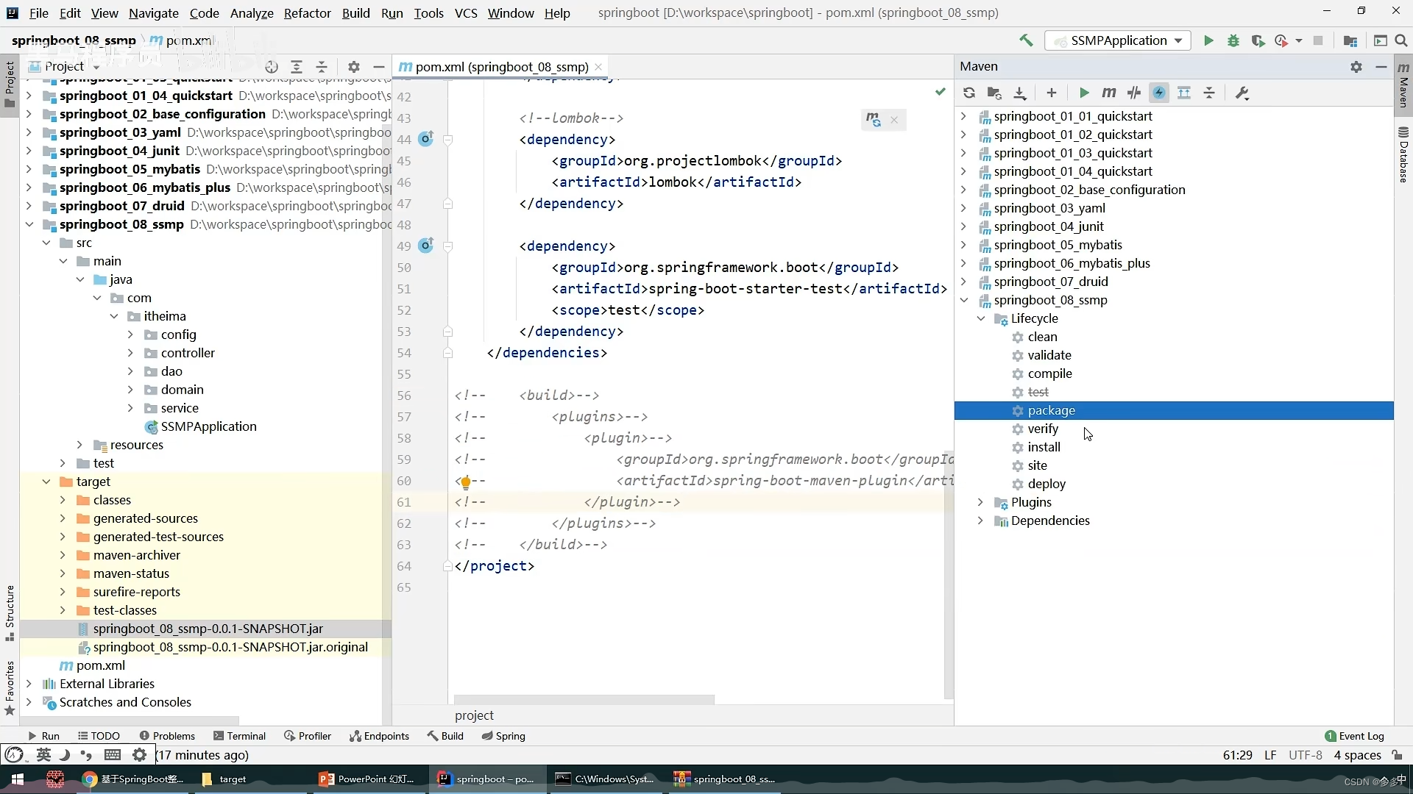The width and height of the screenshot is (1413, 794).
Task: Toggle Skip Tests mode in Maven
Action: click(1159, 93)
